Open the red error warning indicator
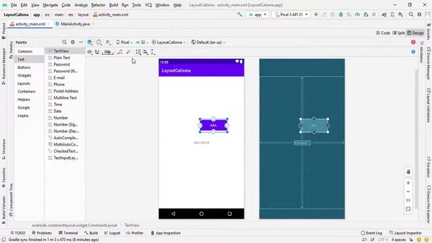The width and height of the screenshot is (432, 243). (x=413, y=42)
